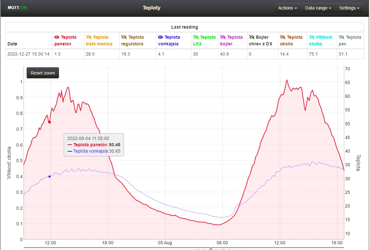Click crossed-eye icon beside Teplota bojler

223,37
